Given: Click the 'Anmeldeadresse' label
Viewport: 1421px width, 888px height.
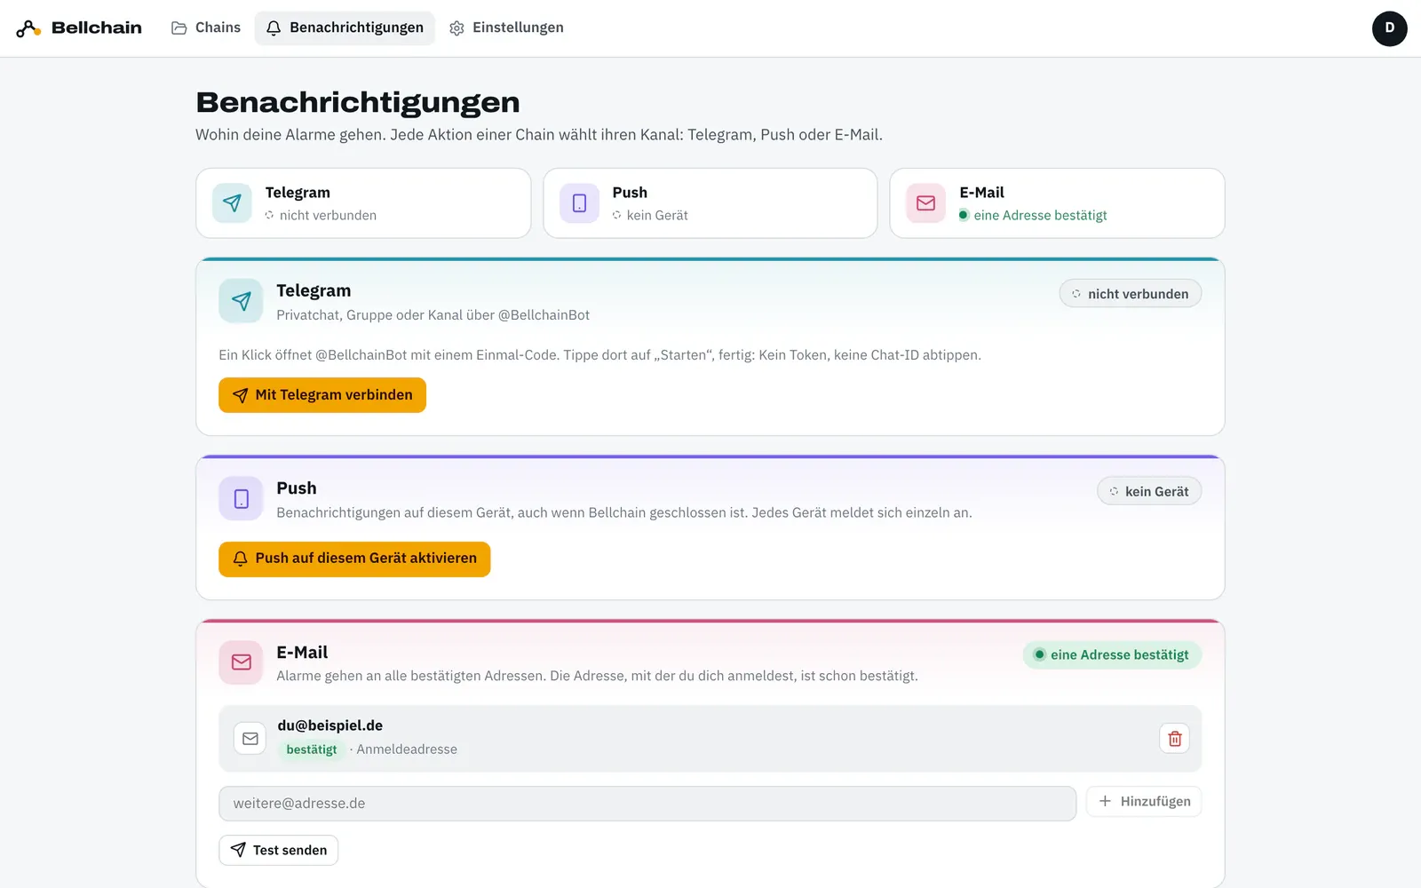Looking at the screenshot, I should point(407,749).
